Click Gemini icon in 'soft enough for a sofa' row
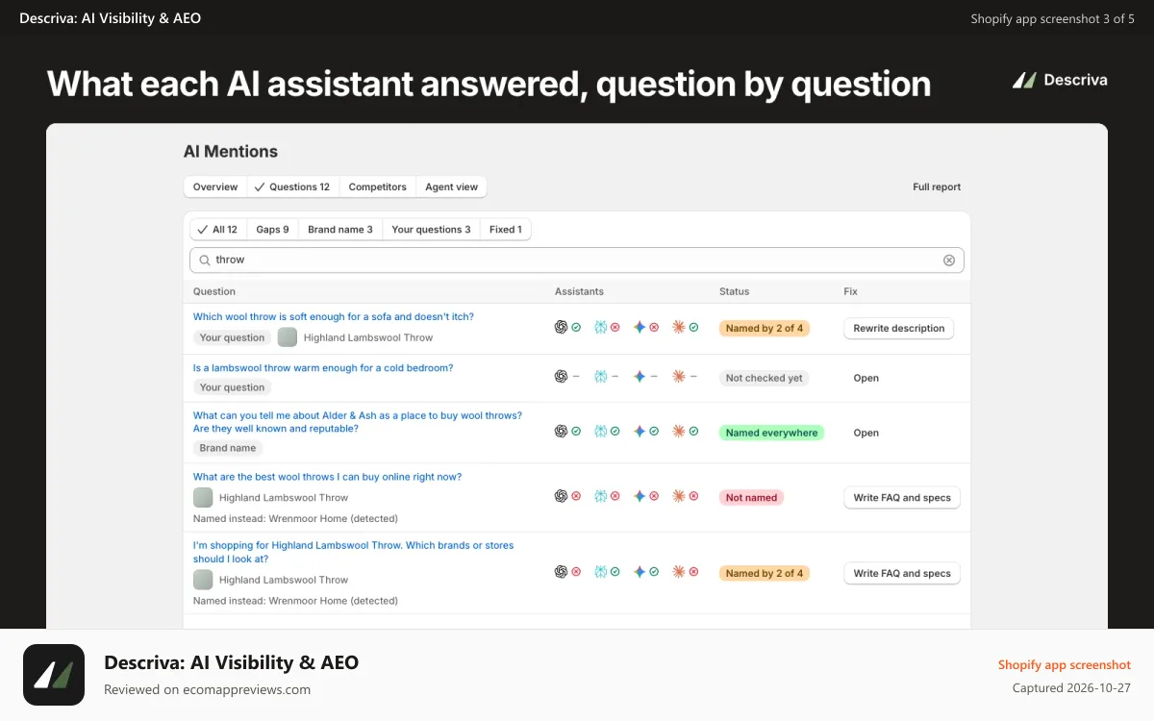The height and width of the screenshot is (721, 1154). (640, 327)
